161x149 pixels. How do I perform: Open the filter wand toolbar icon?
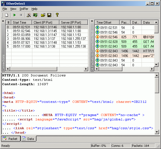pos(29,15)
